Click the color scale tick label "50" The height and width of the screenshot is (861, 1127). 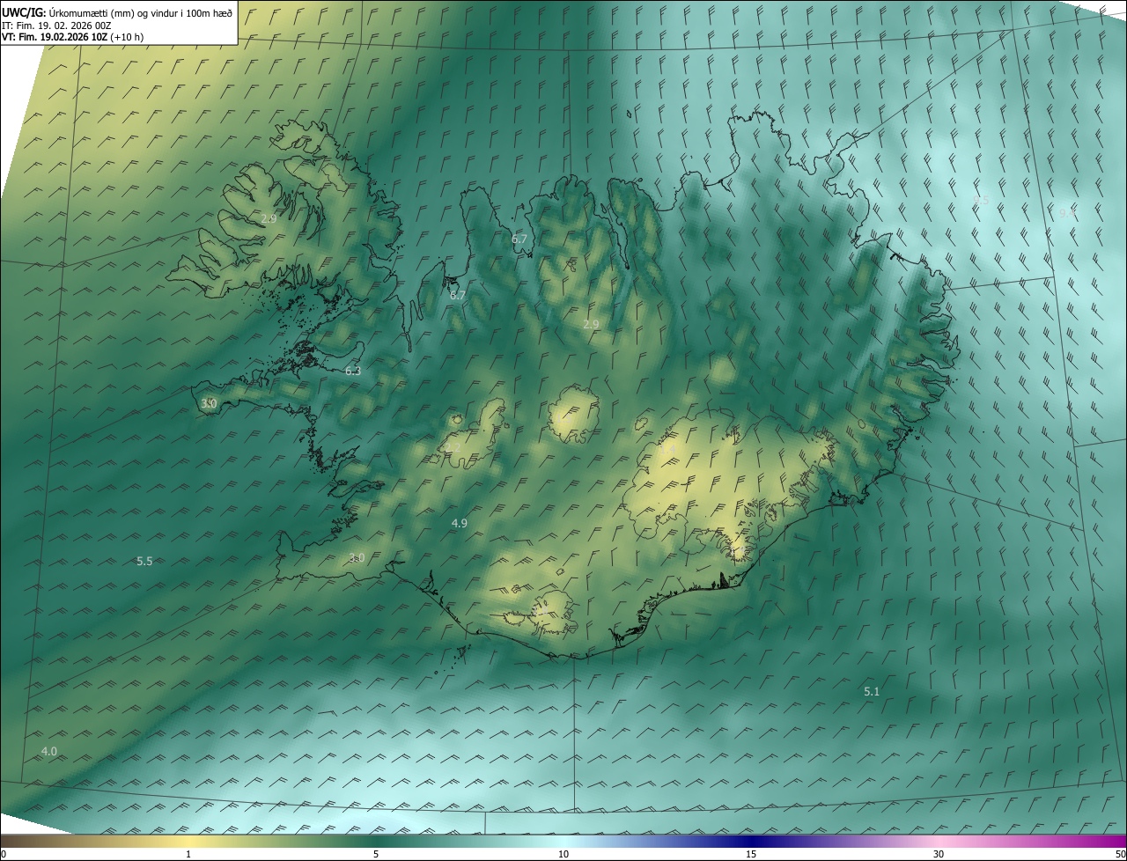point(1120,854)
